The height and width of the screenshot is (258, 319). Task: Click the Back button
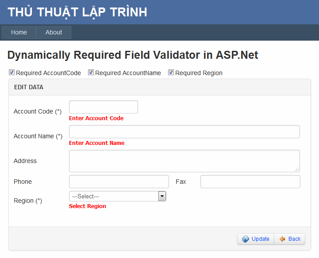click(x=290, y=239)
